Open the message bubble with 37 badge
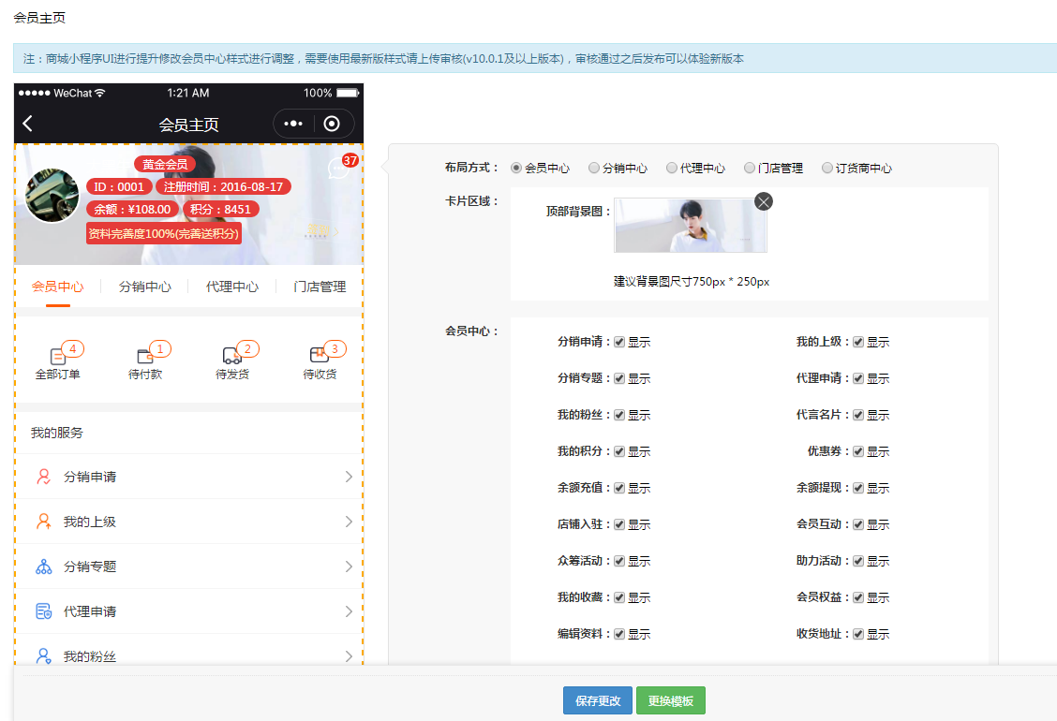The height and width of the screenshot is (721, 1057). pyautogui.click(x=339, y=169)
